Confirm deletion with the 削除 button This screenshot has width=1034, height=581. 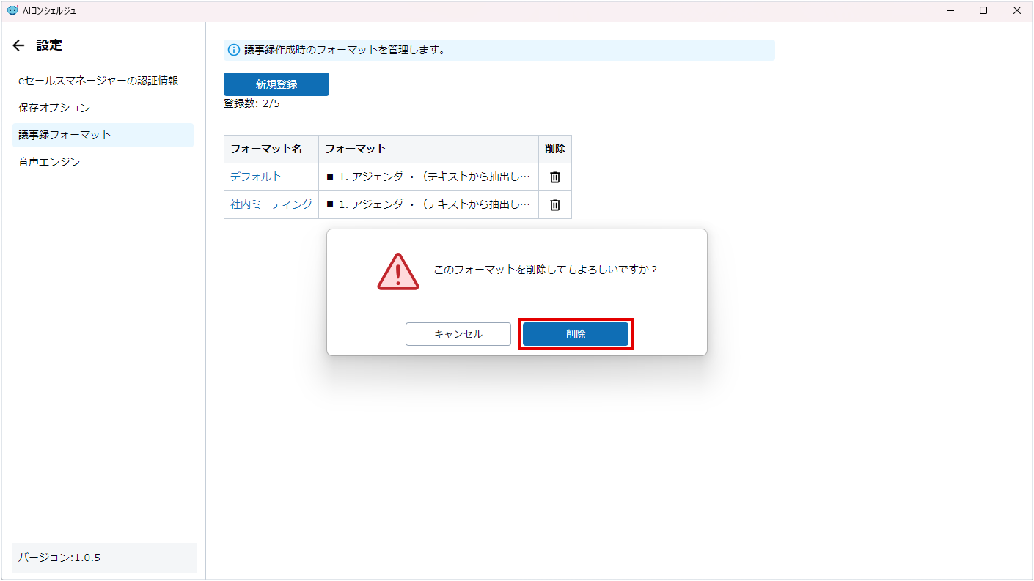coord(575,334)
